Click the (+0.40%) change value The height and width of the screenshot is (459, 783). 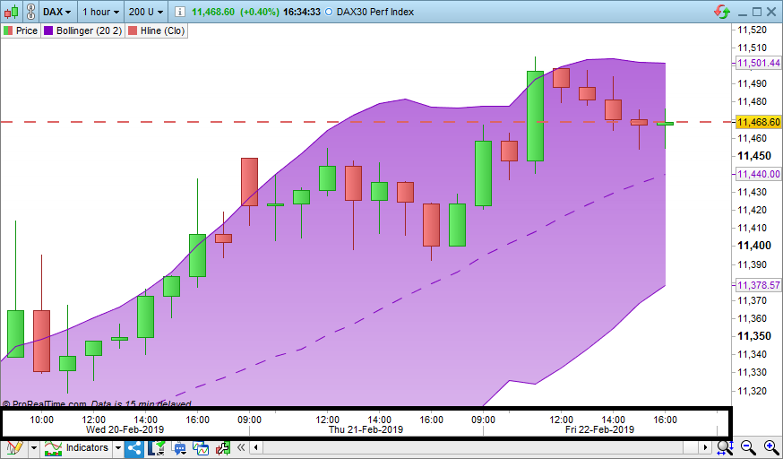(260, 12)
